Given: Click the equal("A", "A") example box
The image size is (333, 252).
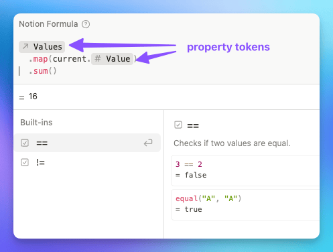Looking at the screenshot, I should (245, 204).
